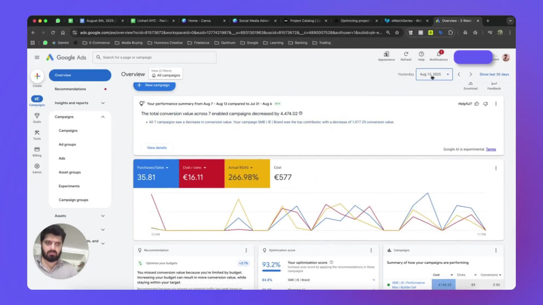Image resolution: width=543 pixels, height=305 pixels.
Task: Open the E-Commerce bookmarks folder
Action: 96,43
